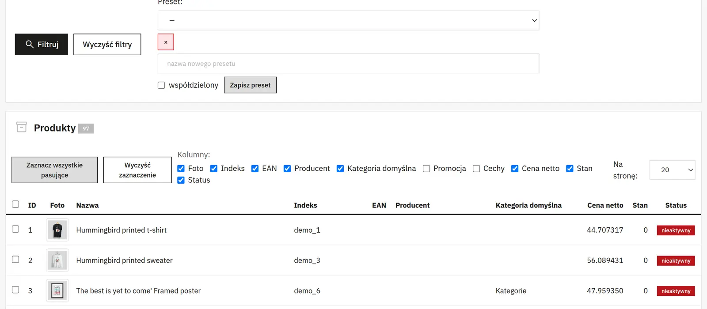Click nieaktywny status badge for t-shirt row
Image resolution: width=707 pixels, height=309 pixels.
[676, 230]
